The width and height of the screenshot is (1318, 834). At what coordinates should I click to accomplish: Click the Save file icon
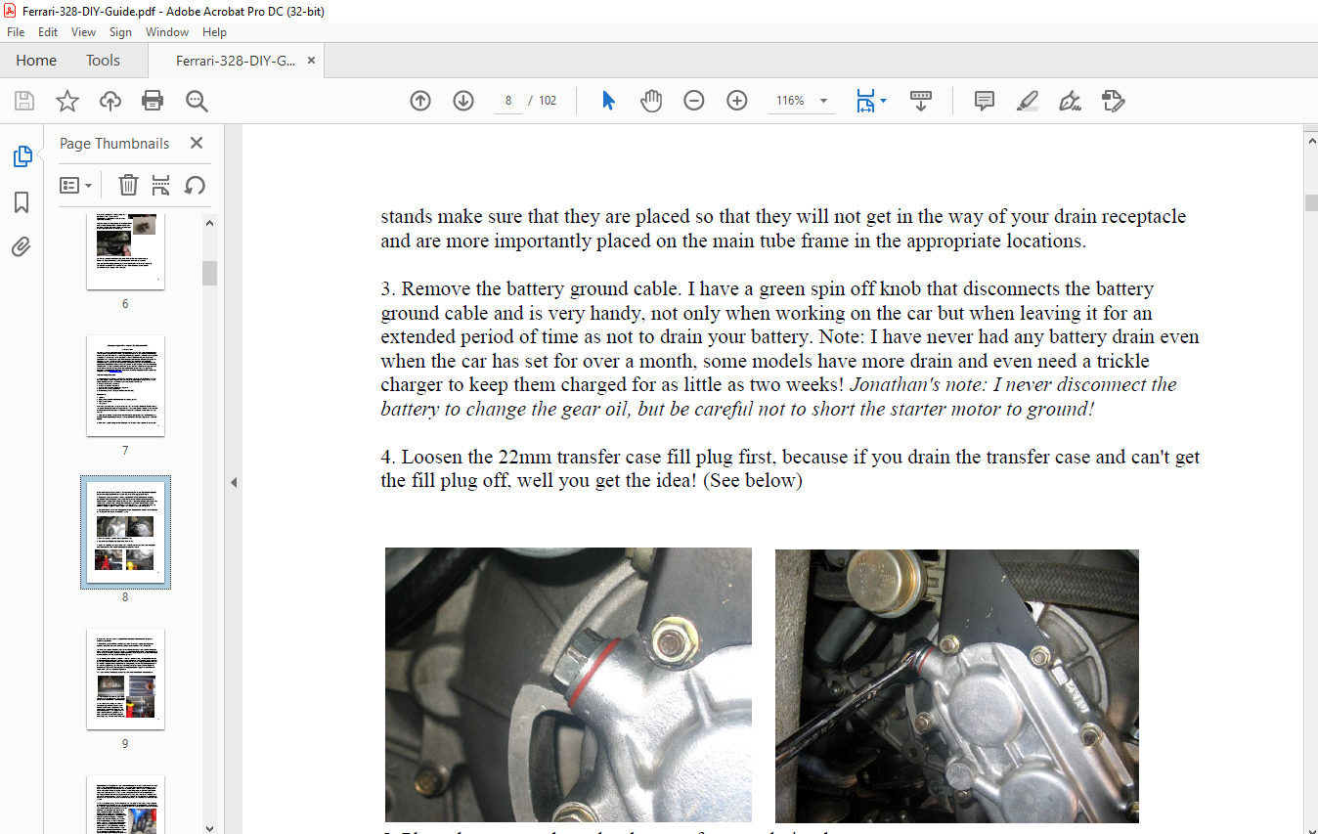click(x=24, y=101)
